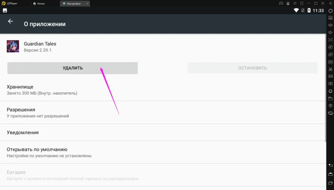The image size is (334, 190).
Task: Open the synchronizer icon in sidebar
Action: tap(330, 84)
